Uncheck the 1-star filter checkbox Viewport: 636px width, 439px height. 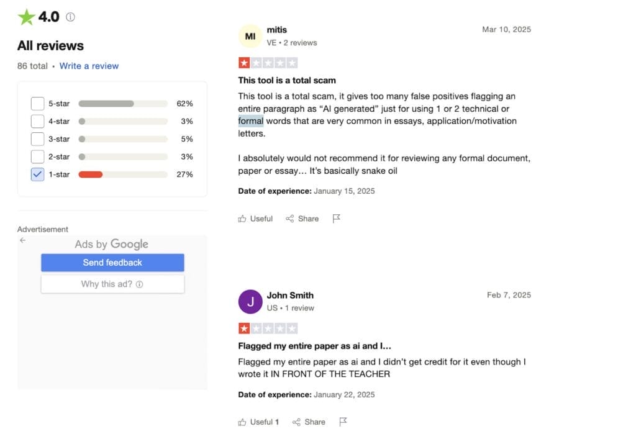click(x=37, y=174)
